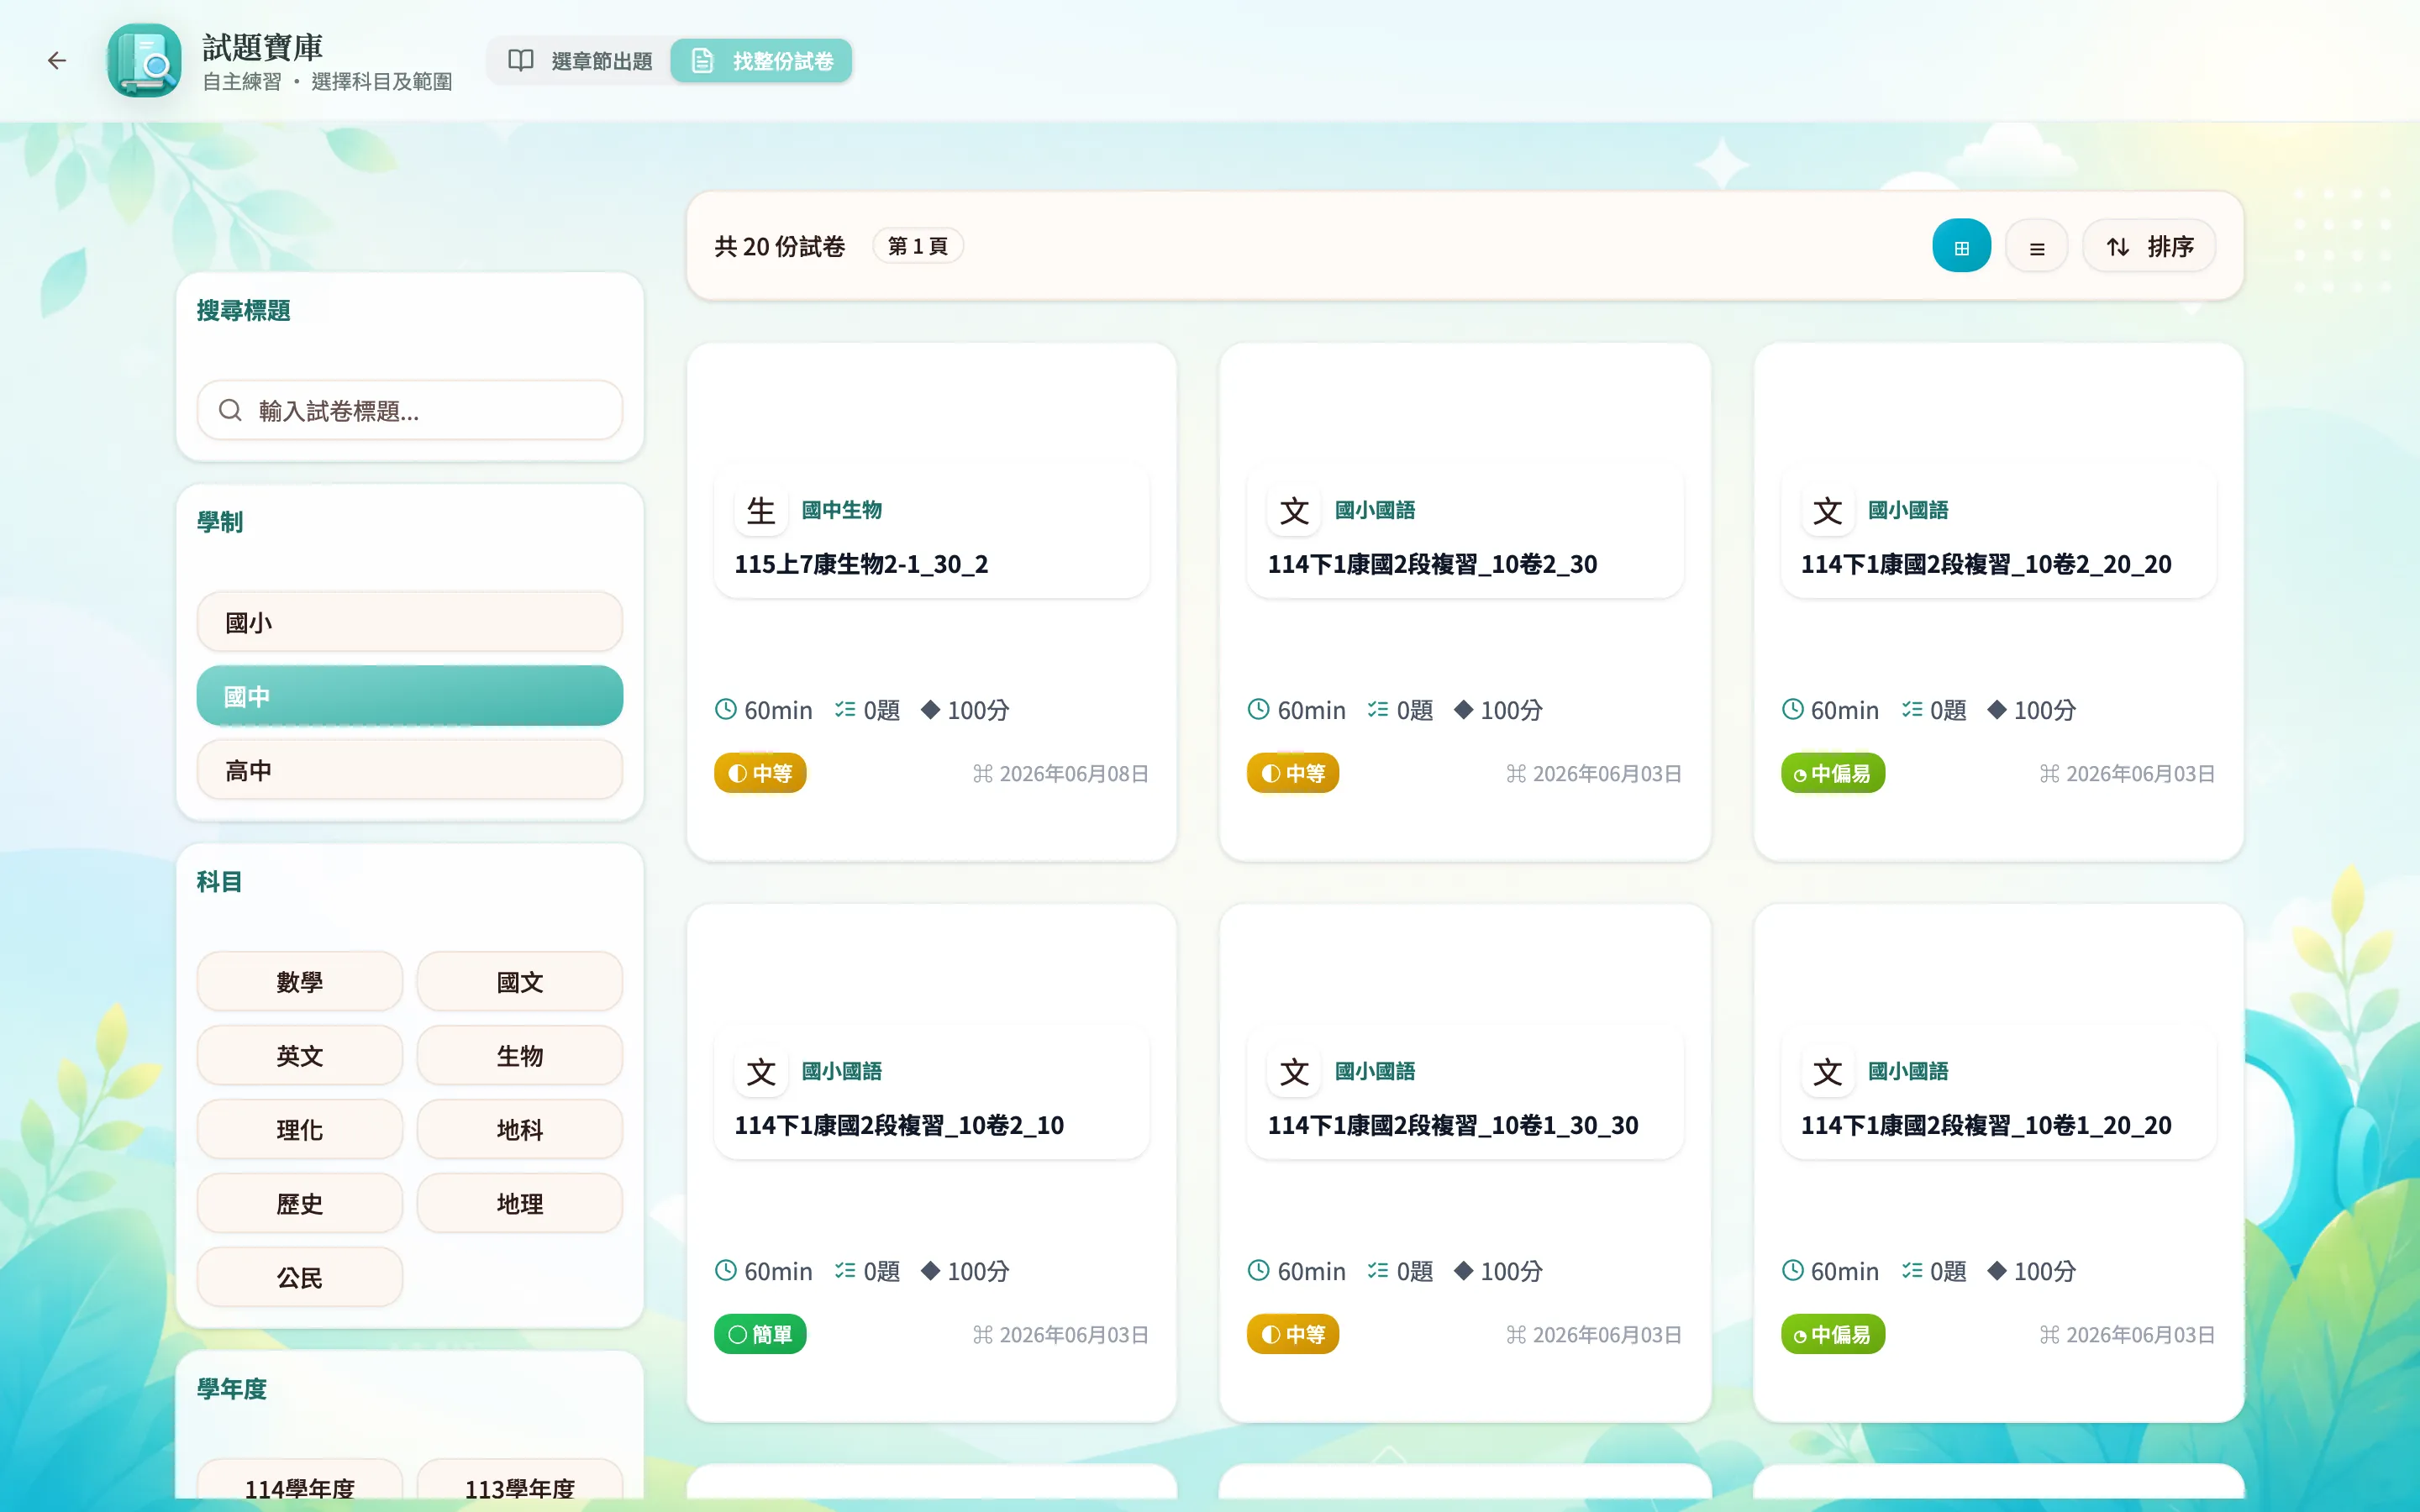Click the 試題寶庫 app logo icon
The image size is (2420, 1512).
click(145, 61)
